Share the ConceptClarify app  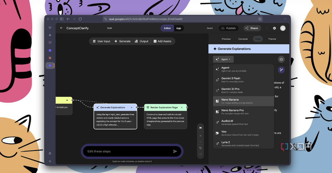tap(252, 28)
